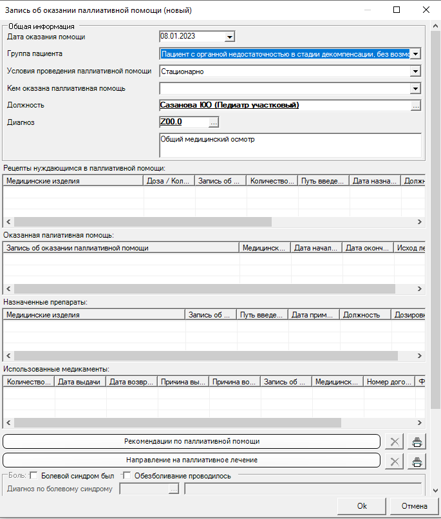Confirm the record with Ok
441x519 pixels.
pos(362,506)
